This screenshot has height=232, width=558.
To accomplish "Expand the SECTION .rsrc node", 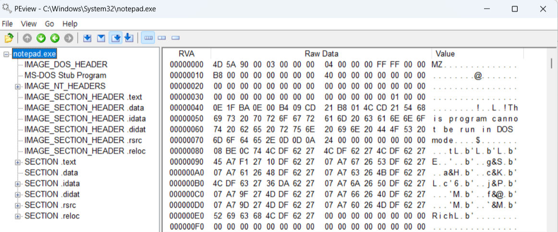I will tap(17, 206).
